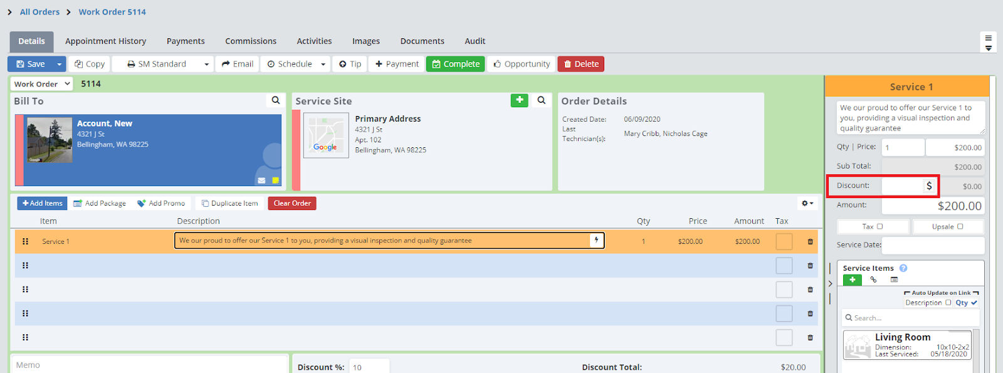Click the yellow sticky note icon on account card
Screen dimensions: 1003x373
[275, 181]
